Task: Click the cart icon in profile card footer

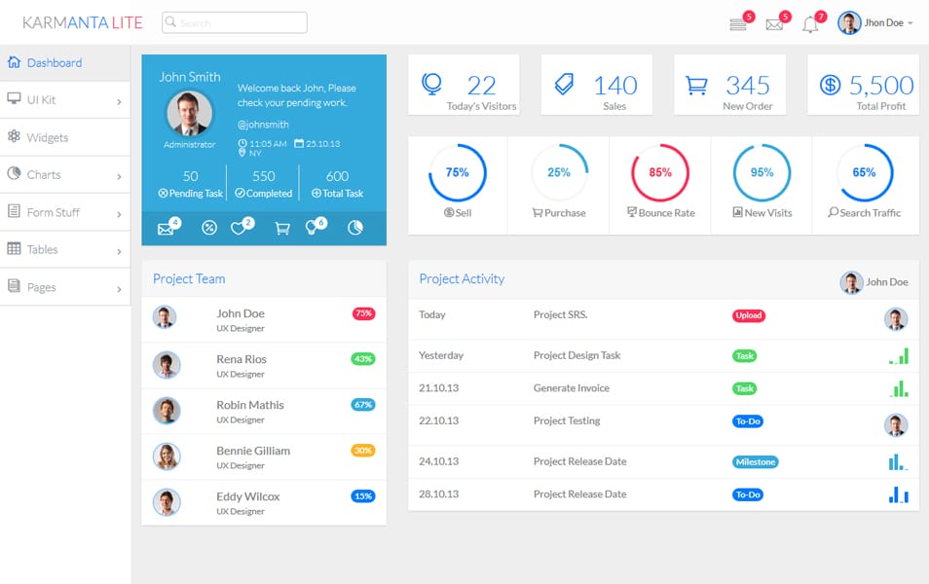Action: [x=282, y=228]
